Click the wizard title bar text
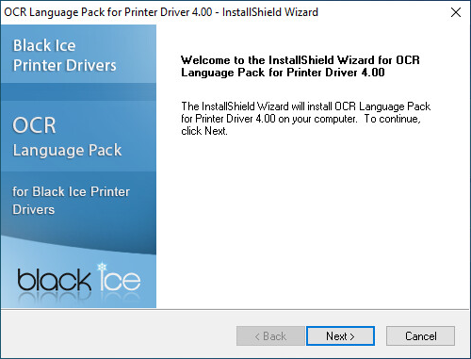Image resolution: width=471 pixels, height=359 pixels. click(161, 12)
